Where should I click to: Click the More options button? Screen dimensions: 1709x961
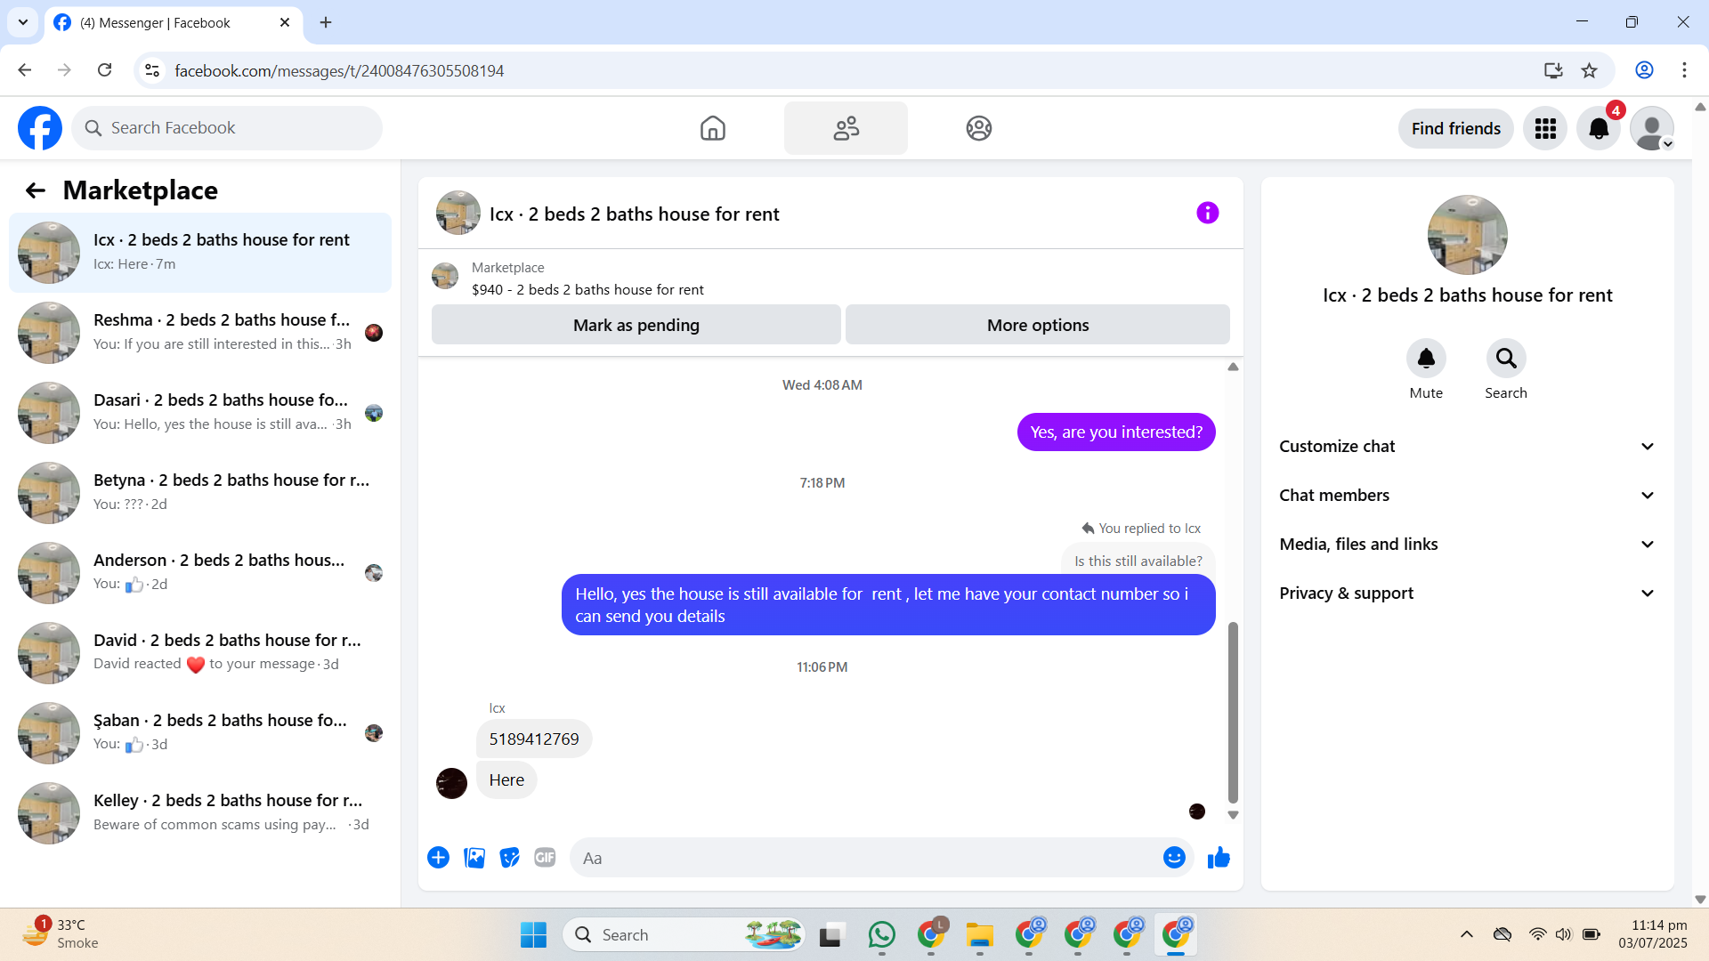(1037, 326)
